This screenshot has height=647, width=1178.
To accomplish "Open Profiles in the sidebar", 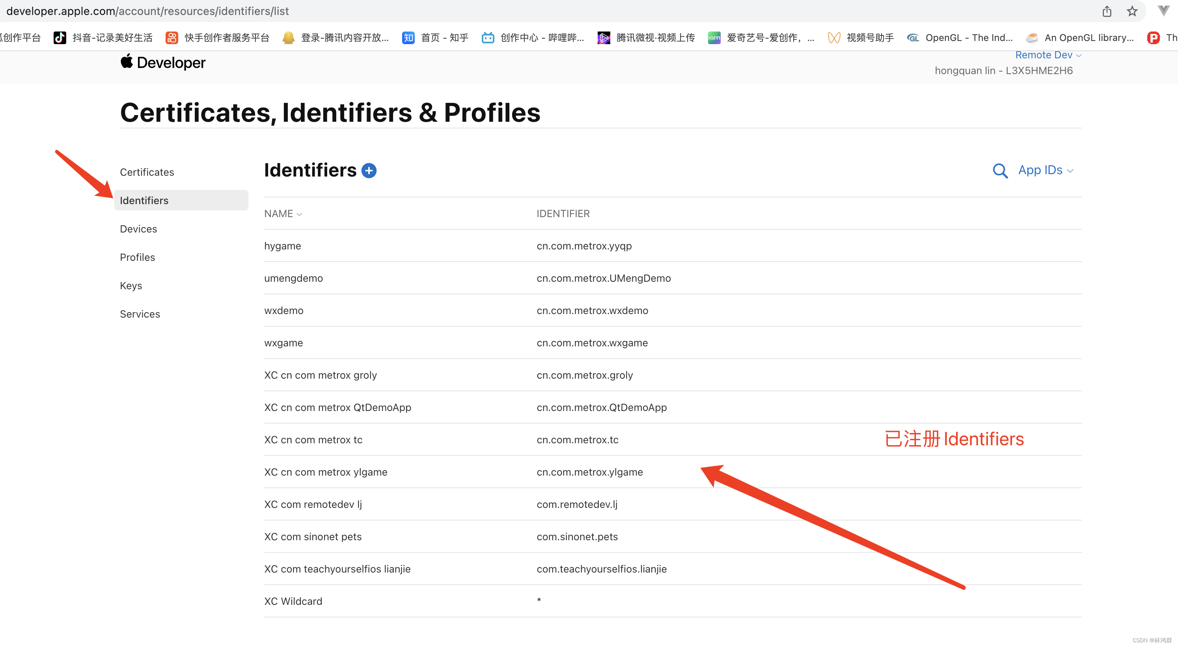I will pyautogui.click(x=137, y=257).
